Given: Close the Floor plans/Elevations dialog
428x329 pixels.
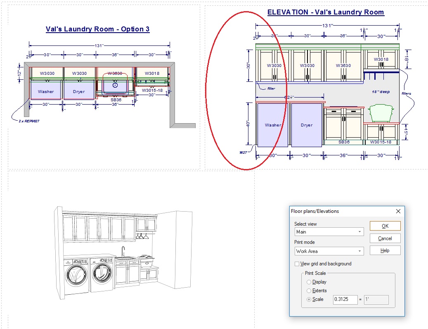Looking at the screenshot, I should [398, 211].
